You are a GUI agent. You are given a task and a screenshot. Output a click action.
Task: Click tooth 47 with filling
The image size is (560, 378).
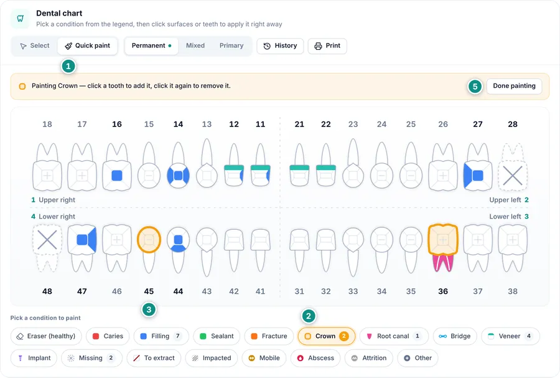[x=82, y=248]
